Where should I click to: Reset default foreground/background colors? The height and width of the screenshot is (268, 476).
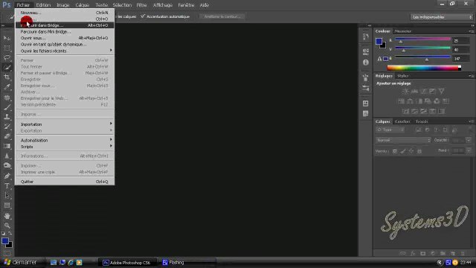[3, 233]
